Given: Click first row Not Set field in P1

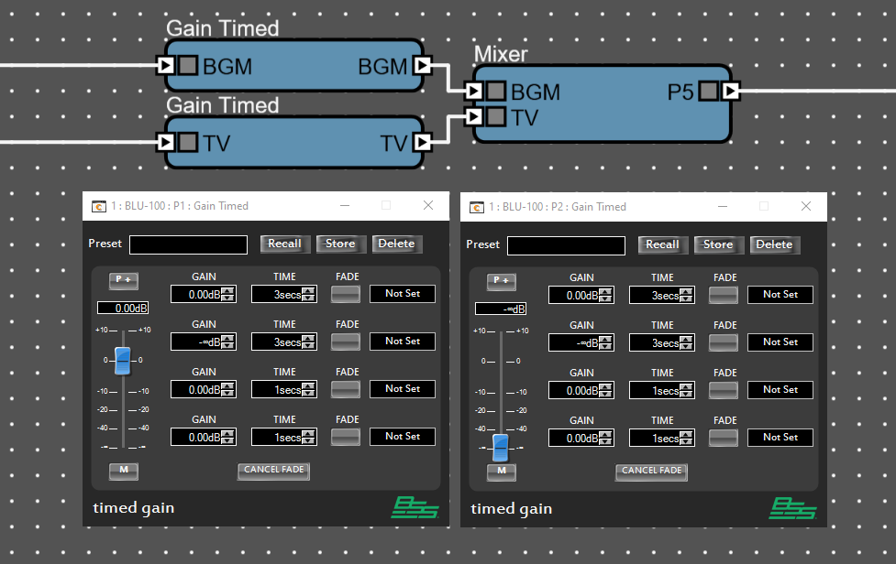Looking at the screenshot, I should (x=403, y=294).
